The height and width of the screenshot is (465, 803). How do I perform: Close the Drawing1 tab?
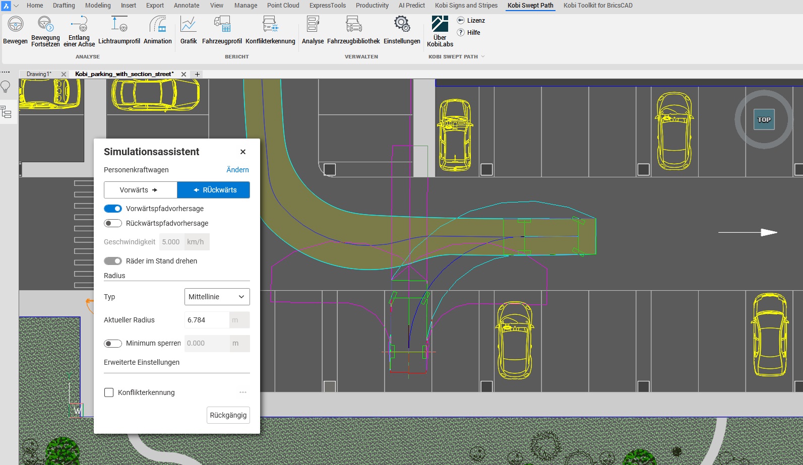tap(64, 74)
